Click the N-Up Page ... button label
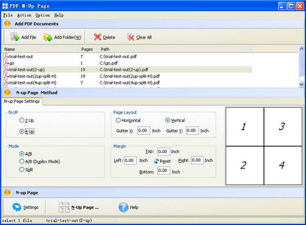This screenshot has height=225, width=306. (85, 208)
